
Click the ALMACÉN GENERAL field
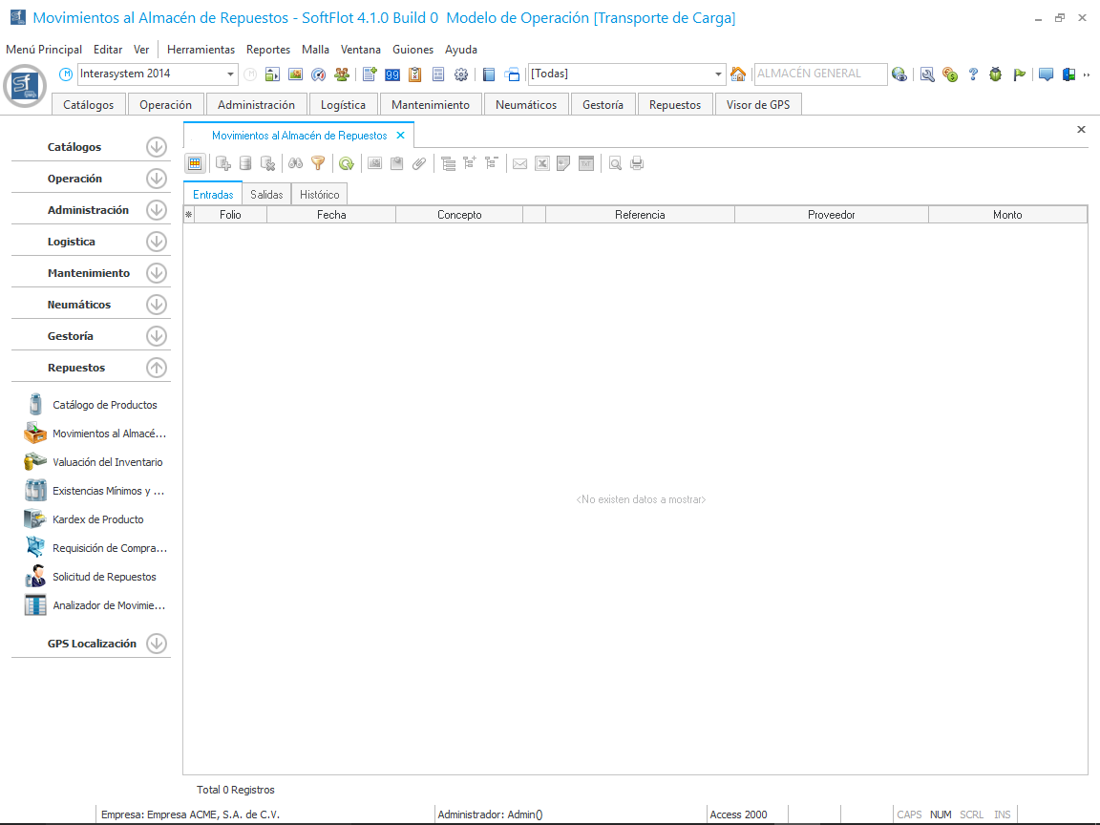click(818, 74)
